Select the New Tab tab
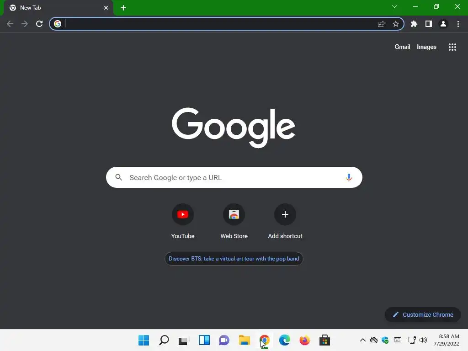 tap(58, 8)
